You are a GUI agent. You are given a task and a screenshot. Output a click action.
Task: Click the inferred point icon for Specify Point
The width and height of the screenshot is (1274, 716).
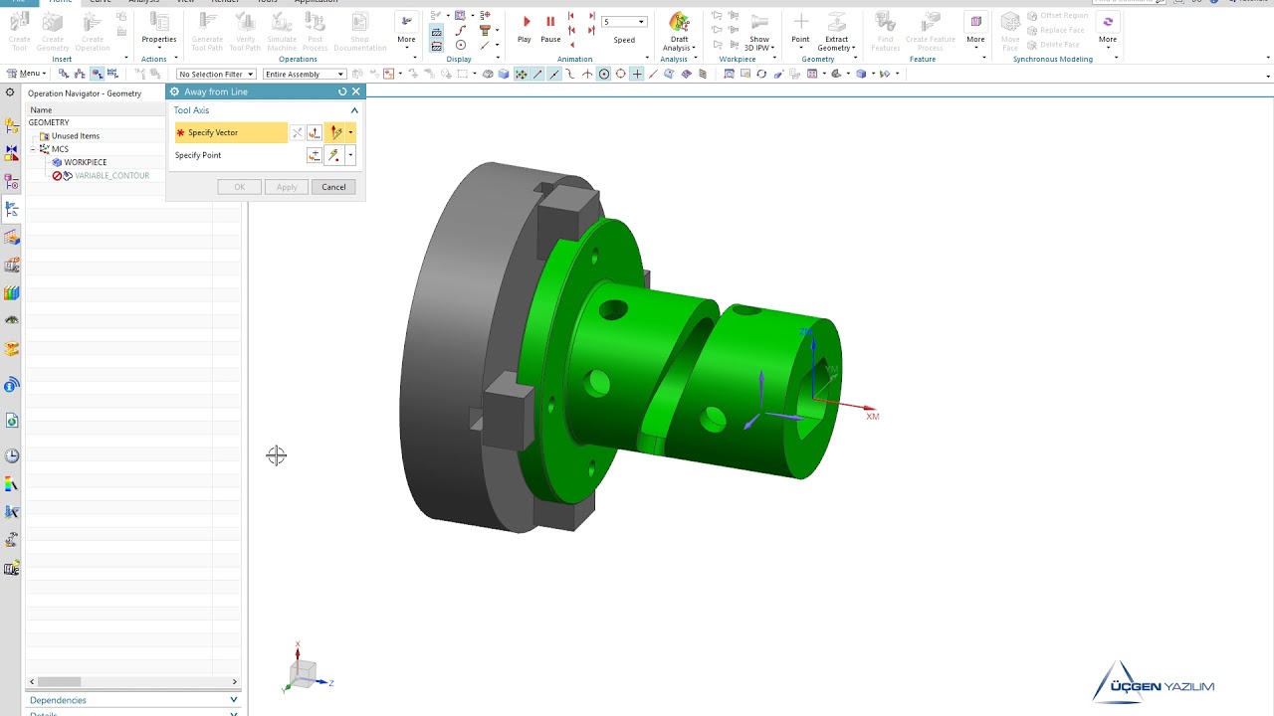pyautogui.click(x=333, y=155)
